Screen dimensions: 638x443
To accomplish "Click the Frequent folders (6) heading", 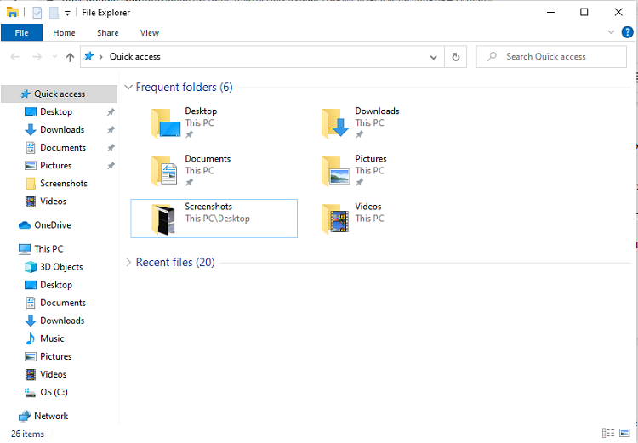I will pos(184,87).
